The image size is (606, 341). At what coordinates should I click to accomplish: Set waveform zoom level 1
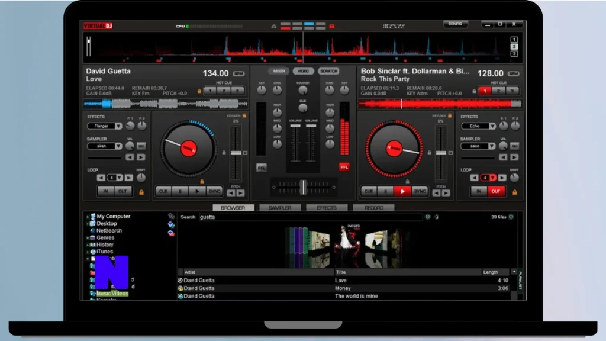point(514,40)
